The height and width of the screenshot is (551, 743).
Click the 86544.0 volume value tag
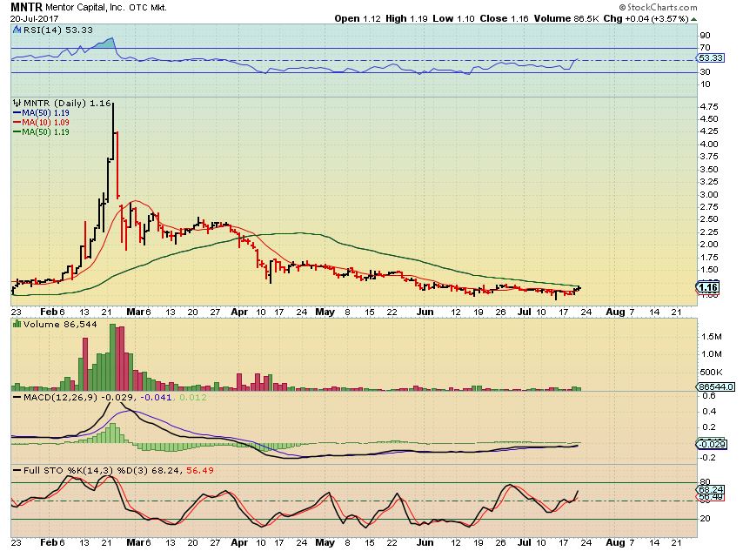(x=715, y=387)
